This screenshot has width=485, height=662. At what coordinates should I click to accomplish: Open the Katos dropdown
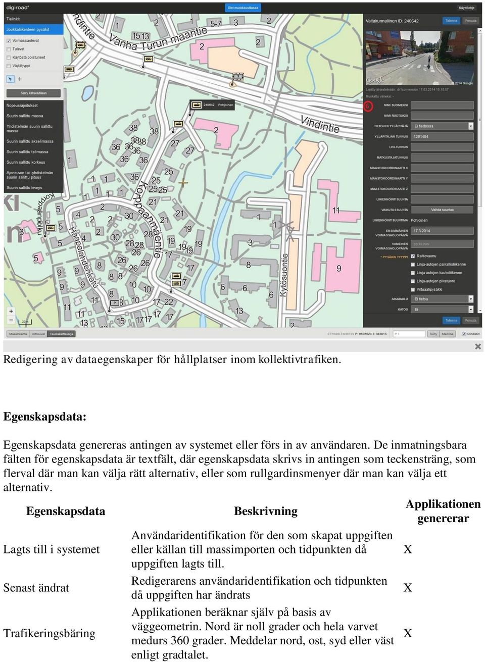[443, 309]
